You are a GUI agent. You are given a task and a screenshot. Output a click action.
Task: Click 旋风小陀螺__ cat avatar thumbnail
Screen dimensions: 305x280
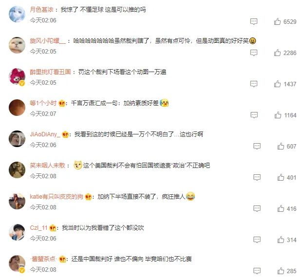pyautogui.click(x=17, y=45)
